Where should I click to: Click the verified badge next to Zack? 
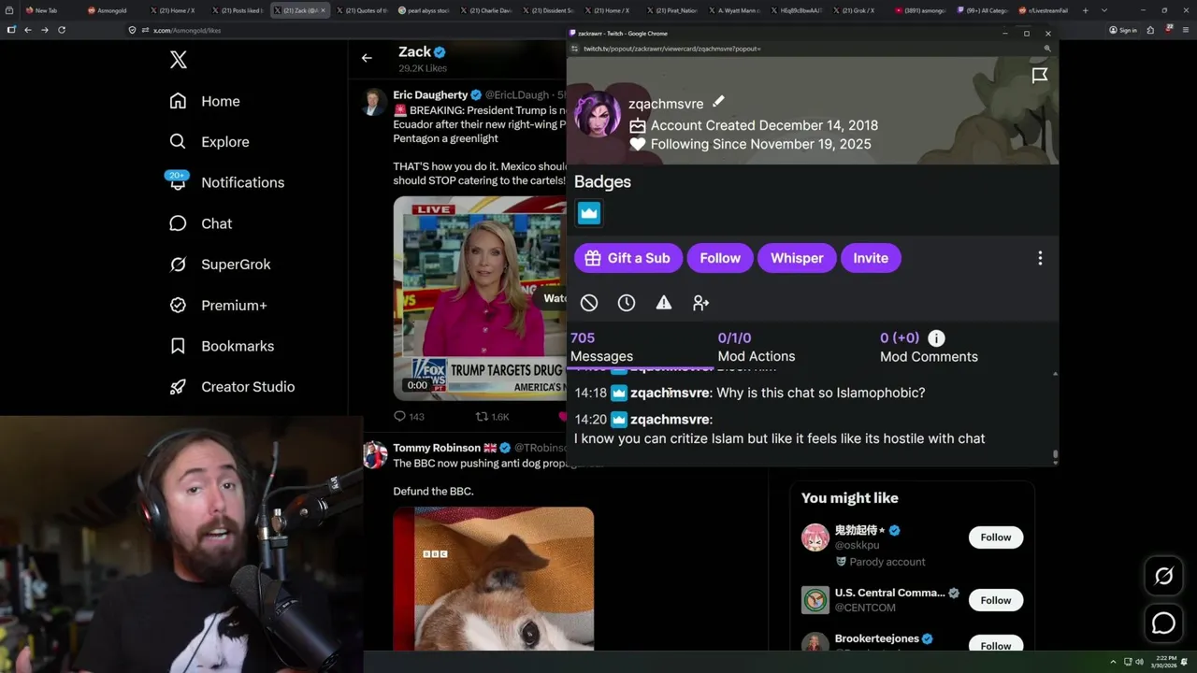pyautogui.click(x=440, y=52)
